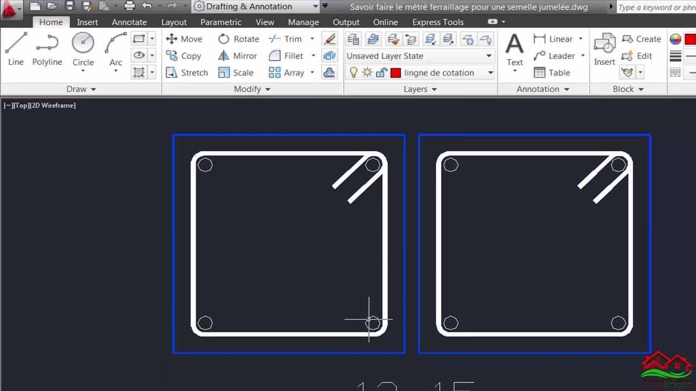The height and width of the screenshot is (391, 696).
Task: Click the Insert block icon
Action: click(x=604, y=50)
